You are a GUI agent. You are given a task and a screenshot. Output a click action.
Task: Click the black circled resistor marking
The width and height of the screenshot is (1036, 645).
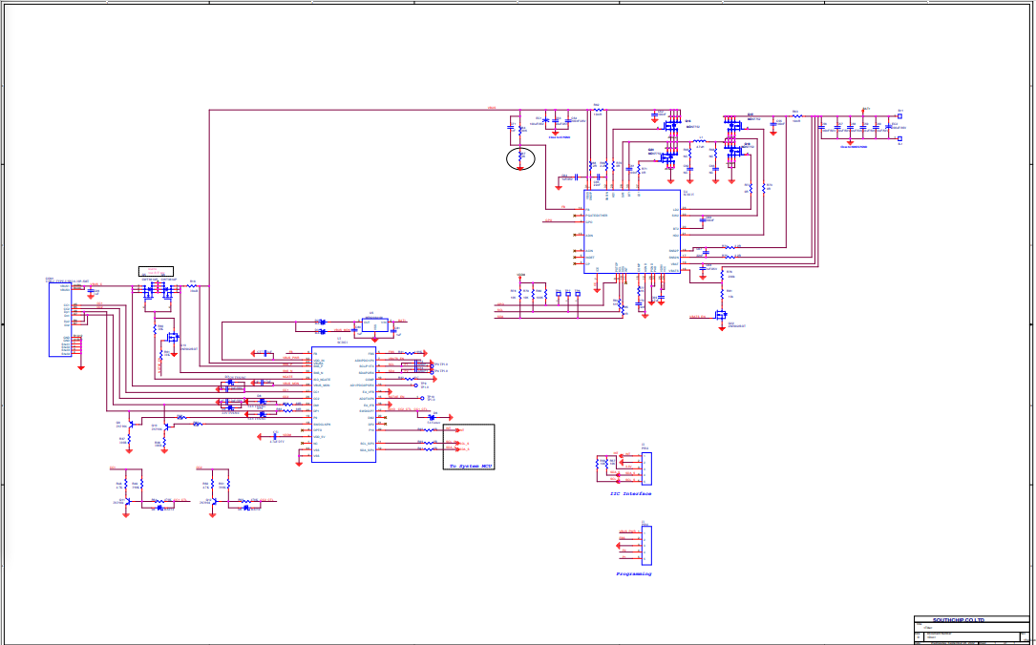tap(520, 158)
